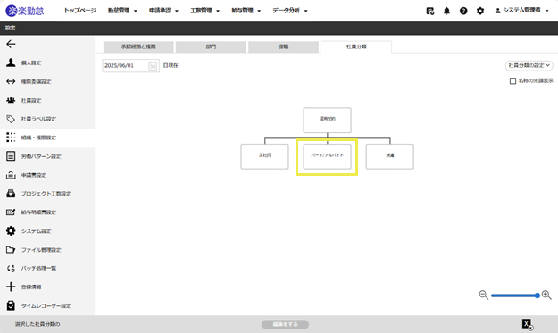This screenshot has width=558, height=333.
Task: Open notifications bell
Action: point(446,11)
